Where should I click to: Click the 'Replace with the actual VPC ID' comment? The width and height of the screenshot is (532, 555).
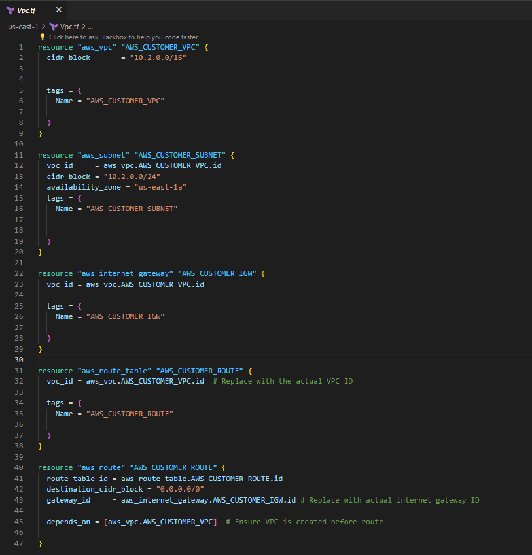click(x=283, y=381)
